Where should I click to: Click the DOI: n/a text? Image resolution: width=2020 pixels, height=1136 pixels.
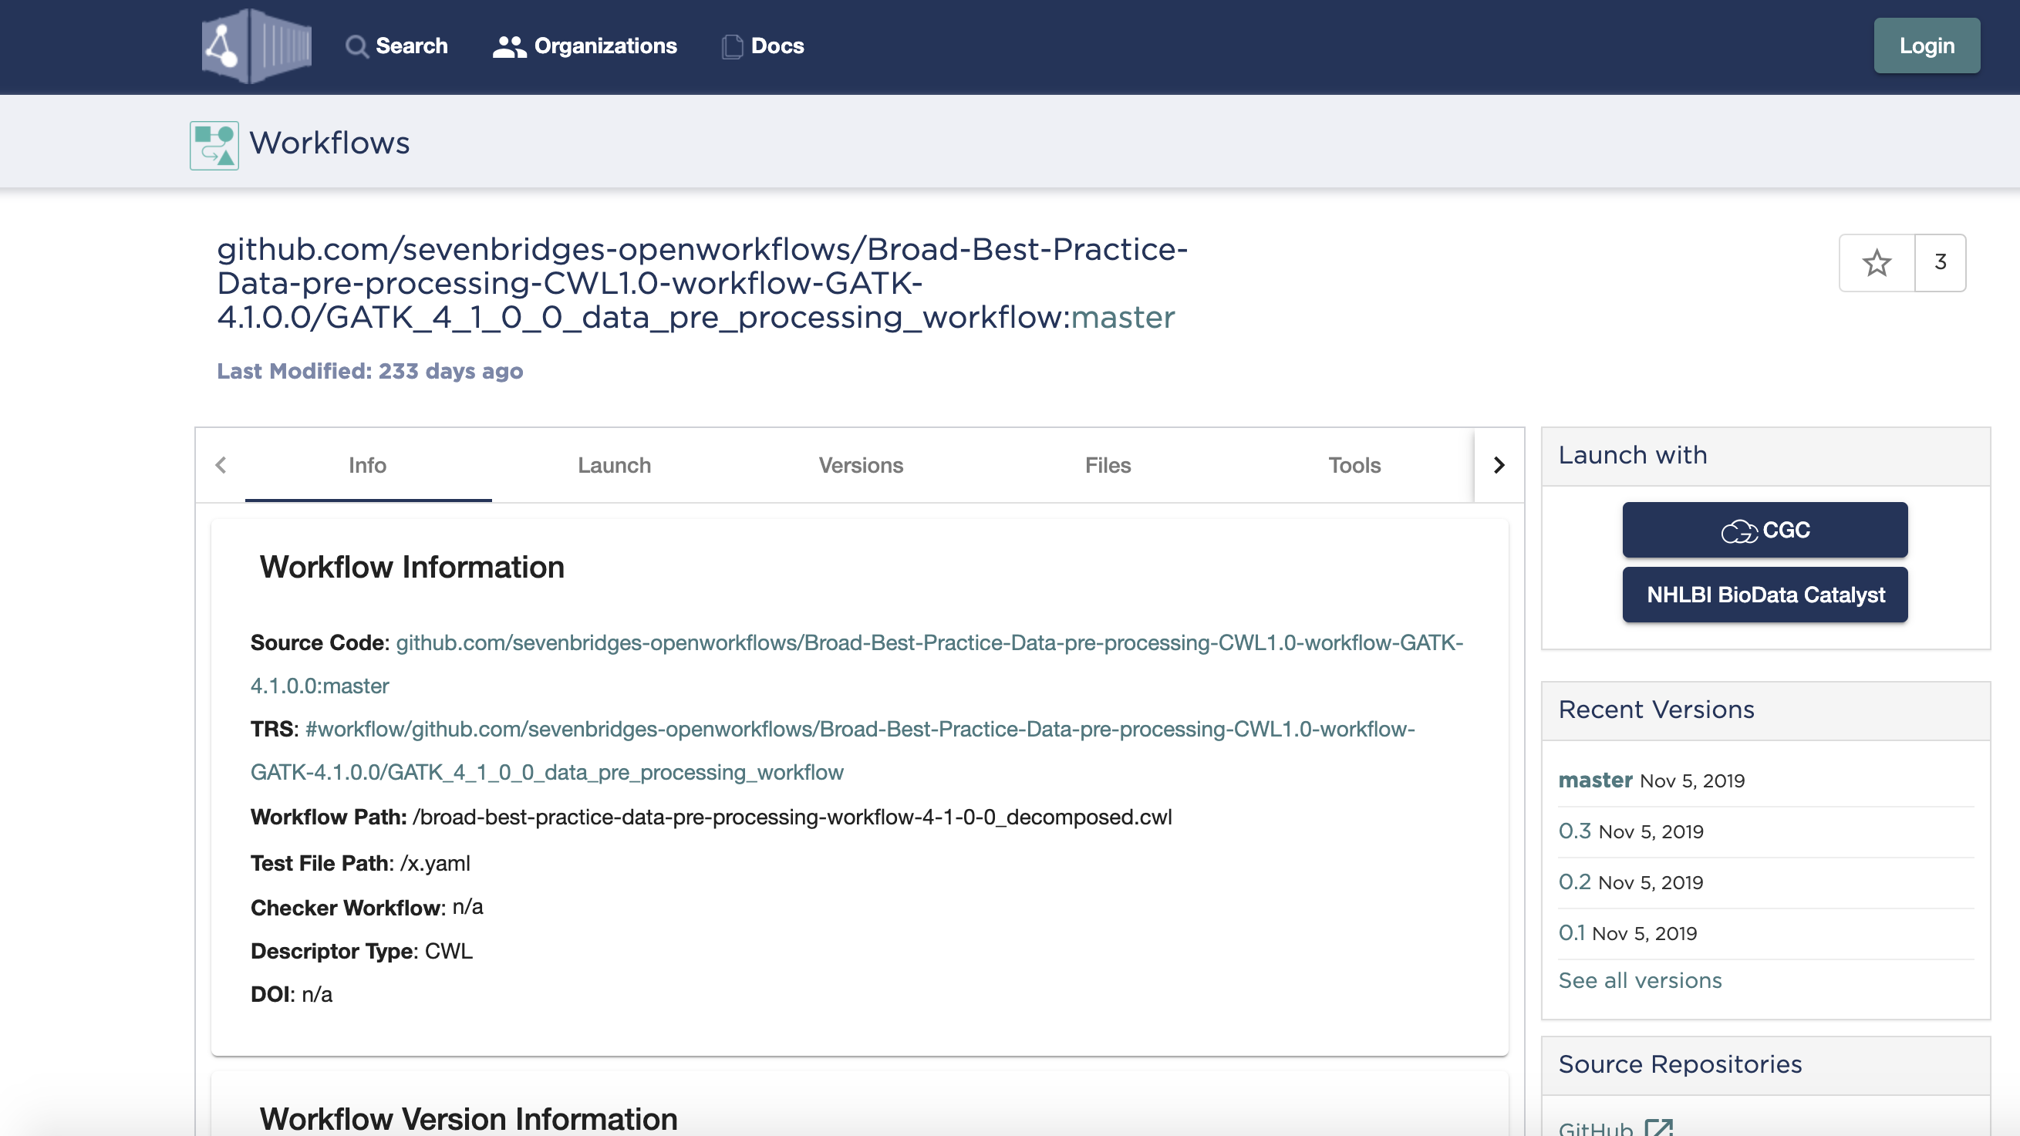pos(291,994)
